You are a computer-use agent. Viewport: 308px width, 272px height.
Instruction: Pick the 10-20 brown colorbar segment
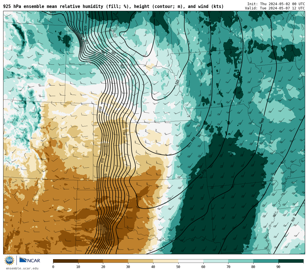click(x=91, y=261)
